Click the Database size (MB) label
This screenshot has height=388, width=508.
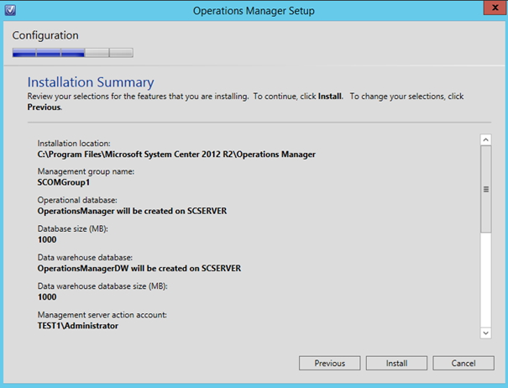(x=72, y=228)
